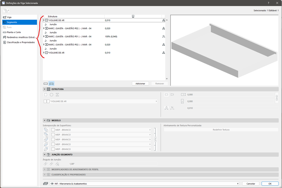Screen dimensions: 282x188
Task: Switch to single segment mode icon
Action: 46,84
